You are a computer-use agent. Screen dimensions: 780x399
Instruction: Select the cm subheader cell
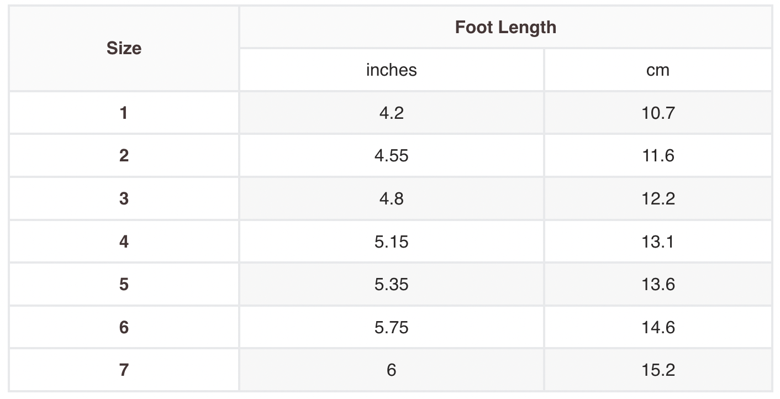657,70
